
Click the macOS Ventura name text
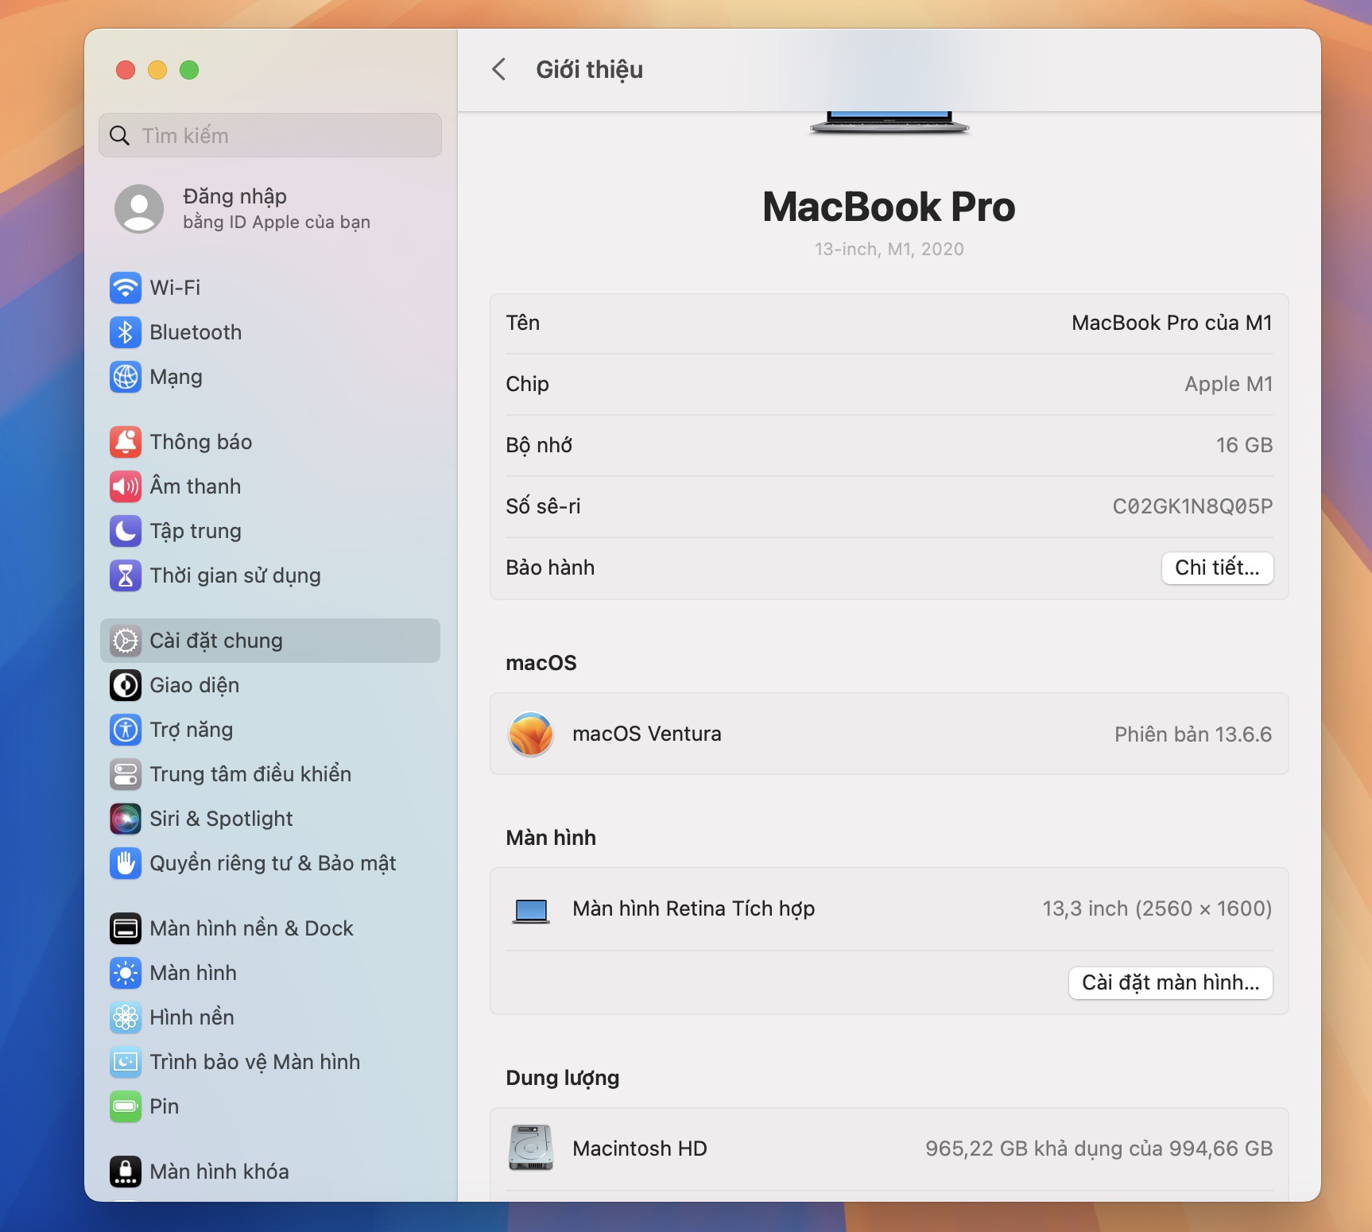[647, 734]
